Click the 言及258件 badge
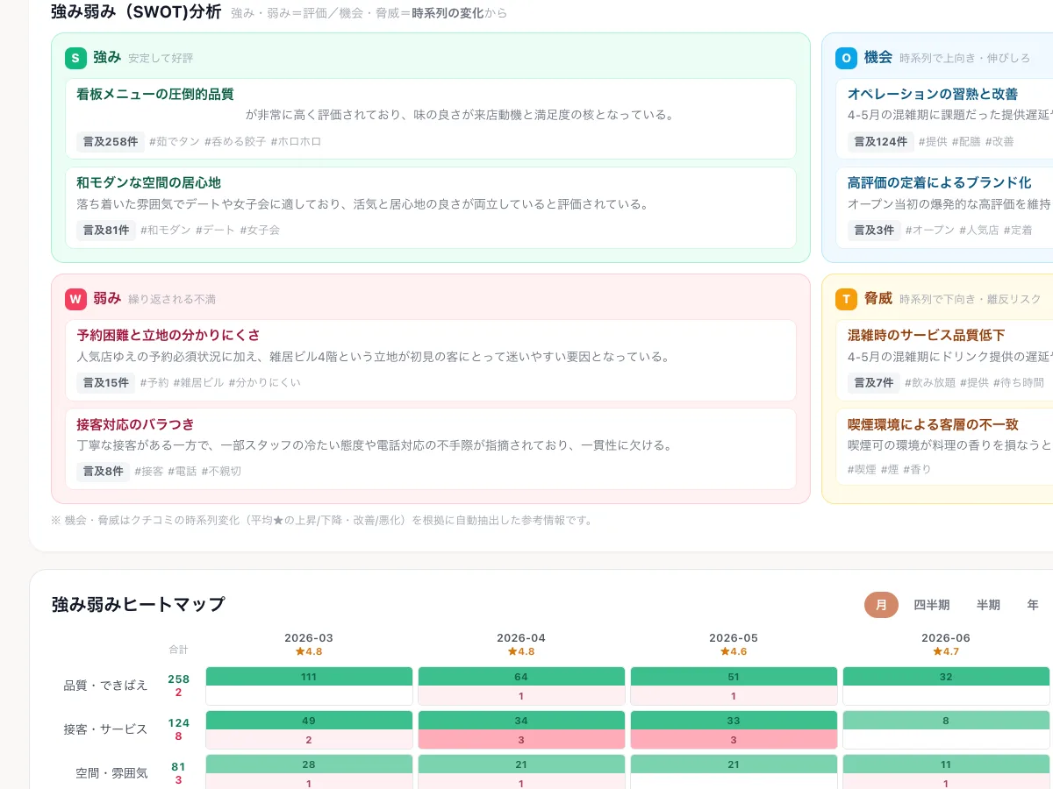The image size is (1053, 789). tap(111, 141)
